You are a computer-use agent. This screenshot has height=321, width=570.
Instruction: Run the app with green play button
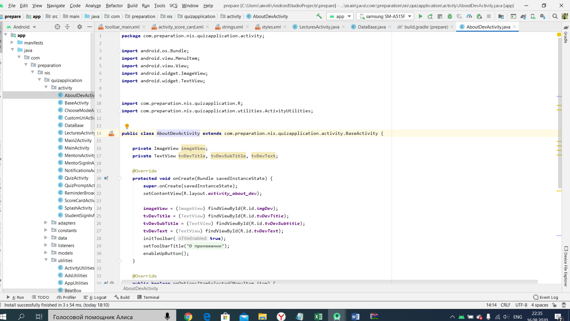pos(420,16)
